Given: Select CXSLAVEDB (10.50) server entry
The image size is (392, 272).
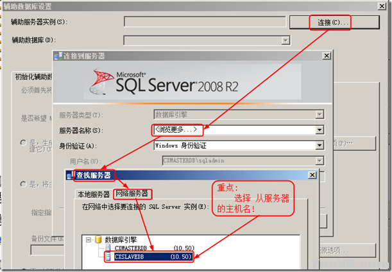Looking at the screenshot, I should pos(153,257).
